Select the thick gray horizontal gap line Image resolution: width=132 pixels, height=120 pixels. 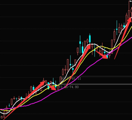(95, 84)
